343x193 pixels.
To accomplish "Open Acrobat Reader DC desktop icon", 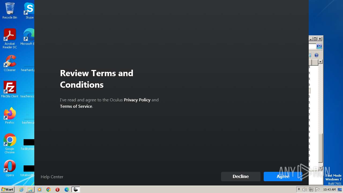I will (x=10, y=39).
